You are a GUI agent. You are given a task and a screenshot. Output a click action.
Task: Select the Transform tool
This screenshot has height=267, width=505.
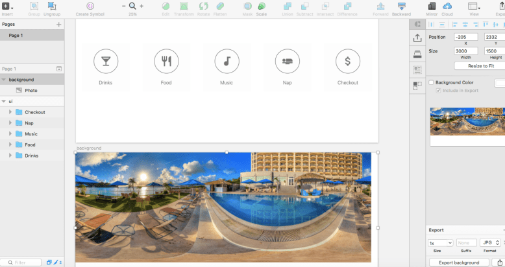click(x=184, y=6)
